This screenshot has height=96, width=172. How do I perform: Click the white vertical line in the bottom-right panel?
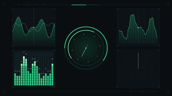[x=138, y=61]
